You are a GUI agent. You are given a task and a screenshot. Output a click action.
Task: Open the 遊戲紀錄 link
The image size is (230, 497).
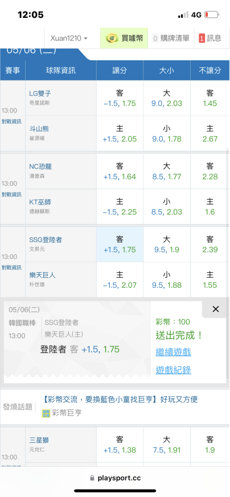[x=173, y=370]
